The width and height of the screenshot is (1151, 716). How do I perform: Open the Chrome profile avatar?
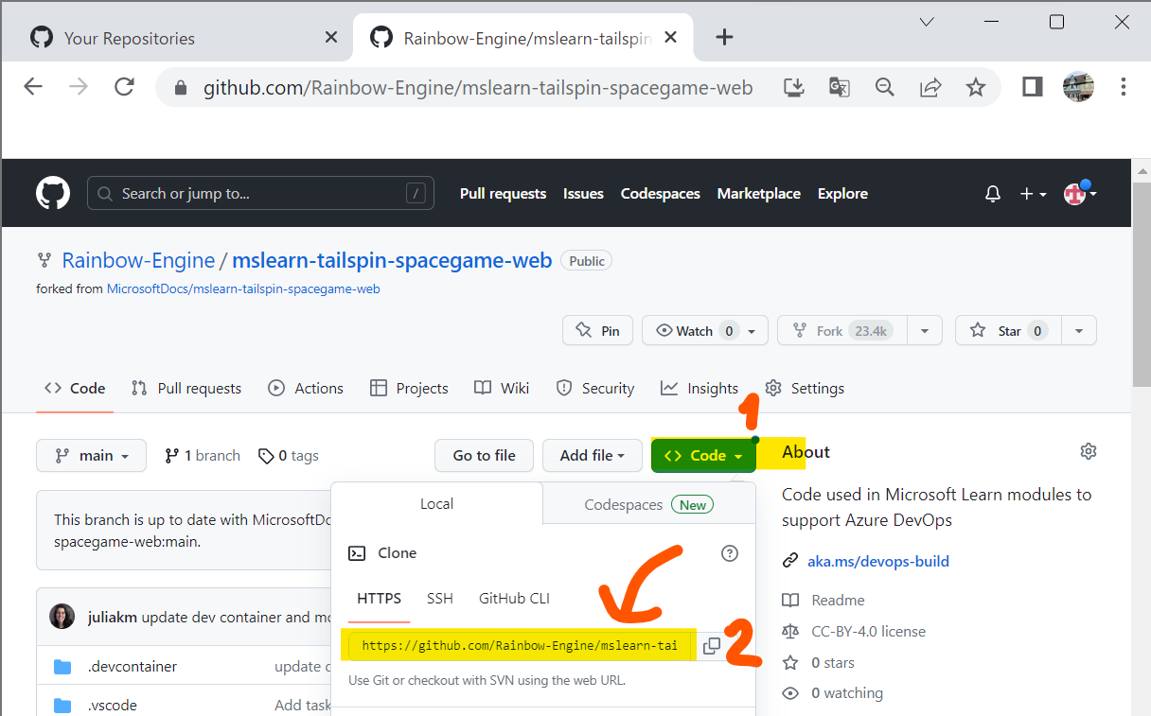[1078, 87]
